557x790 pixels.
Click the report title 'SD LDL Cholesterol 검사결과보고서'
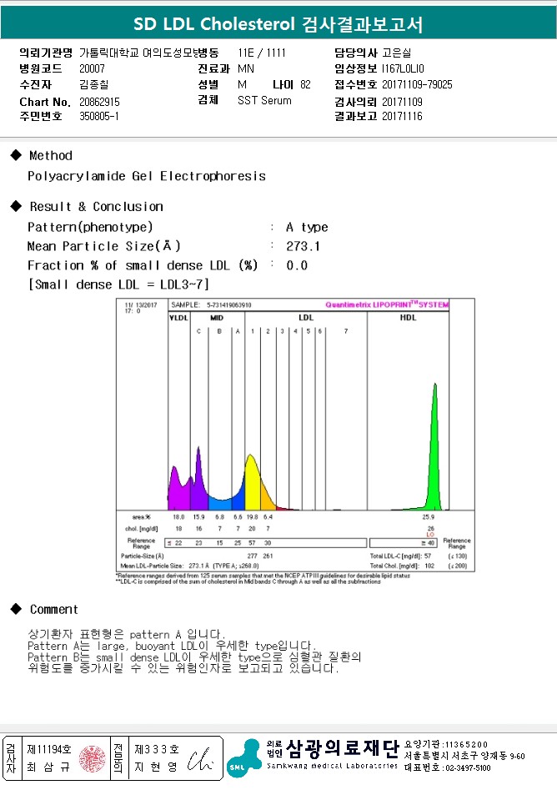point(278,23)
